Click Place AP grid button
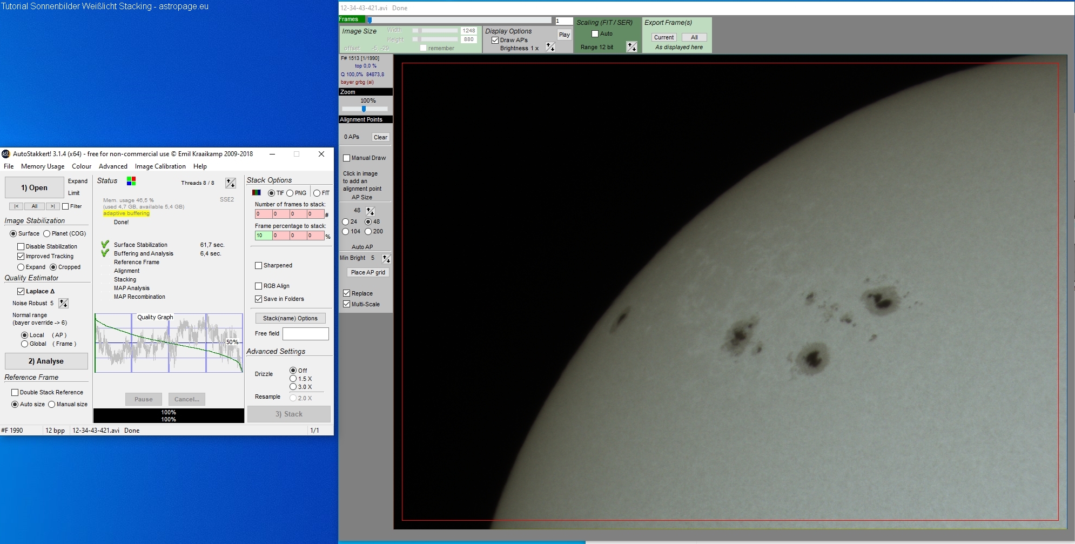Image resolution: width=1075 pixels, height=544 pixels. (368, 272)
